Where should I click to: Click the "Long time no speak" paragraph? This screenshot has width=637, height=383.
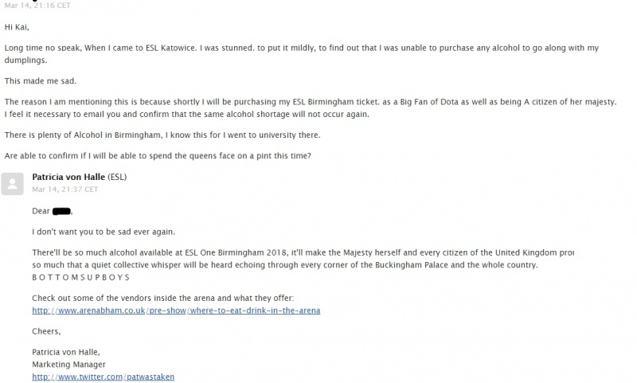click(302, 53)
